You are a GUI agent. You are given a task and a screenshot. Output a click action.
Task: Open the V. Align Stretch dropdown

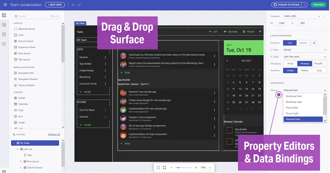click(x=305, y=50)
